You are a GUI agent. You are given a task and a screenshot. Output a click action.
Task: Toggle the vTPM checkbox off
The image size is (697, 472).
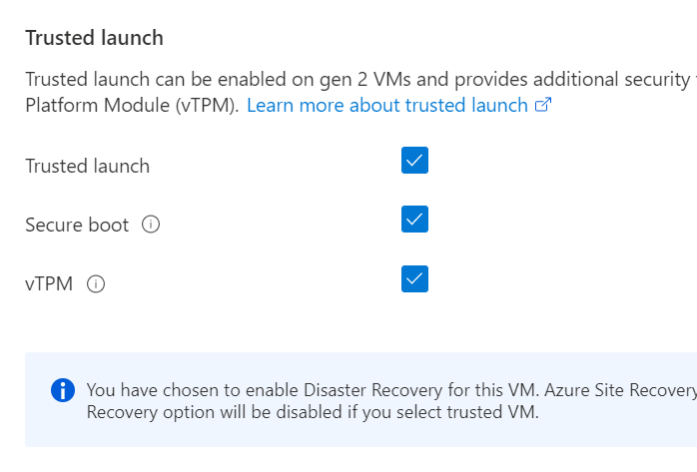click(x=414, y=278)
